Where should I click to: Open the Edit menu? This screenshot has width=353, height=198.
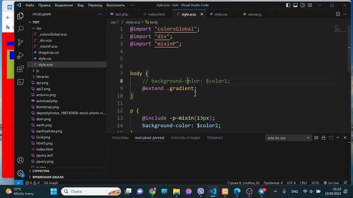coord(44,5)
